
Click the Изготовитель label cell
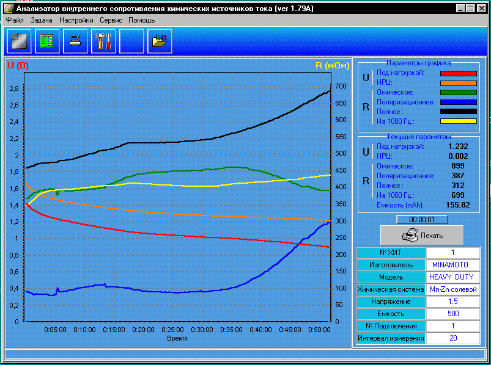(391, 265)
